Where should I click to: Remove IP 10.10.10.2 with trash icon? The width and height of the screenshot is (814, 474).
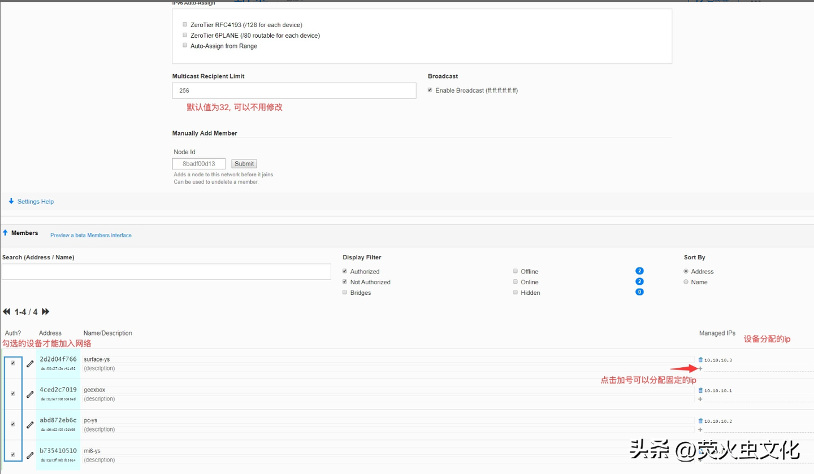pos(701,421)
